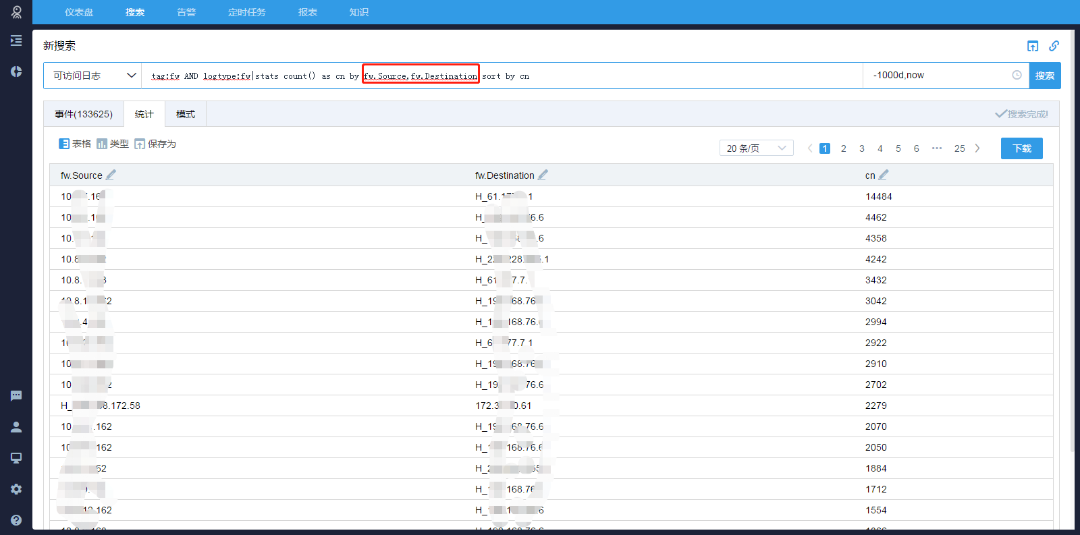Click the time range clock icon

pos(1017,76)
